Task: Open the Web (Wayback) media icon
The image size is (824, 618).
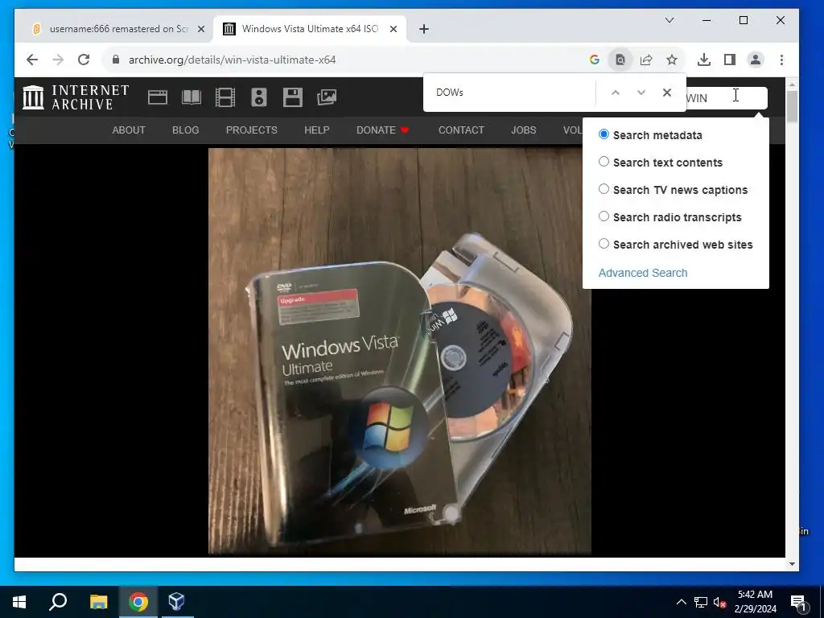Action: click(158, 97)
